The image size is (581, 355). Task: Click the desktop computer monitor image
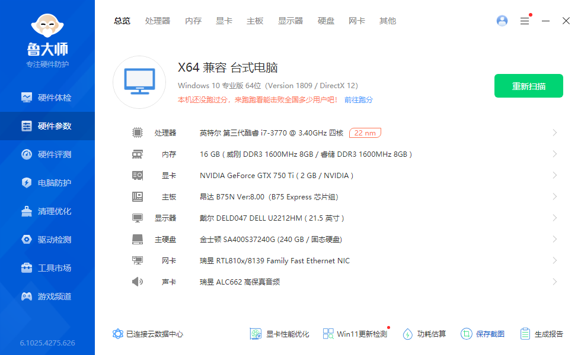[x=139, y=82]
